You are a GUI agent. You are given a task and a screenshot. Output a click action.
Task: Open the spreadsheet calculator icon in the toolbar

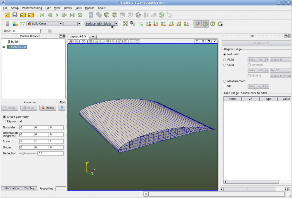pos(91,15)
